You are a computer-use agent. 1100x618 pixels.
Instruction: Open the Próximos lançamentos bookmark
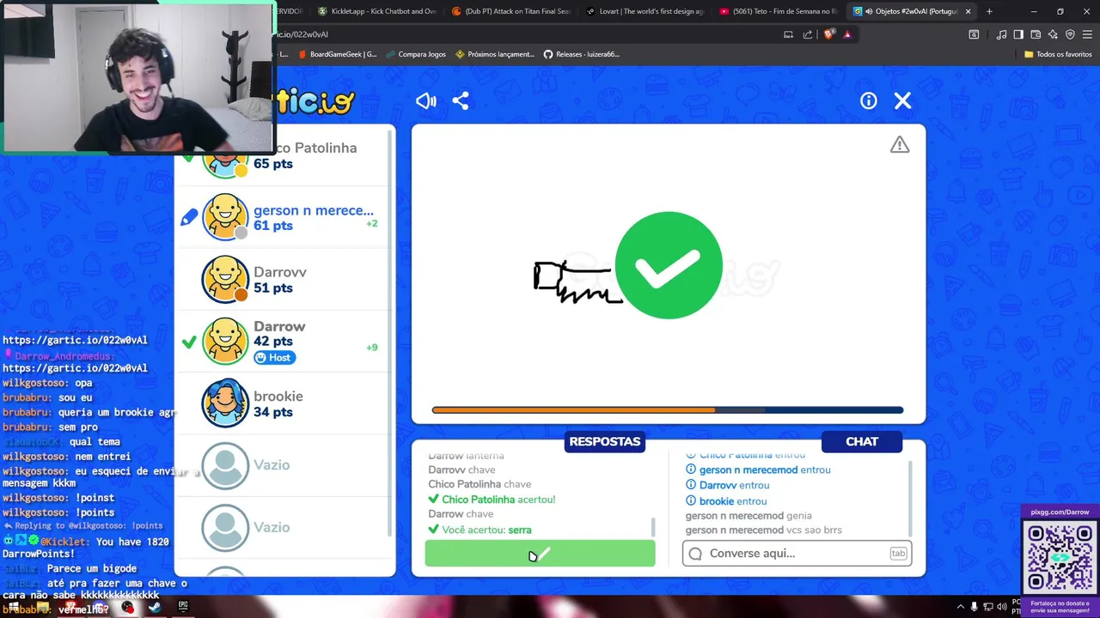495,54
